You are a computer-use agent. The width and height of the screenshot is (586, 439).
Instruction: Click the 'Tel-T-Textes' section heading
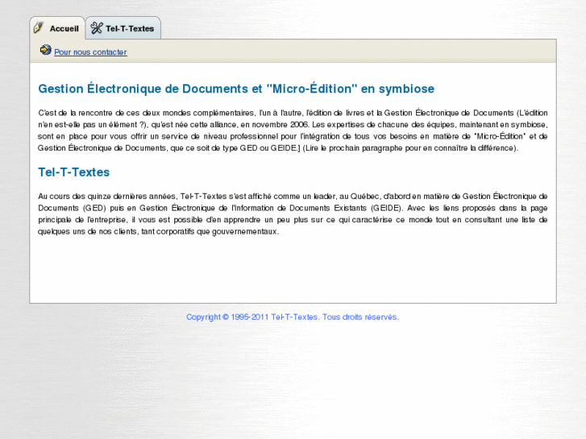[73, 172]
